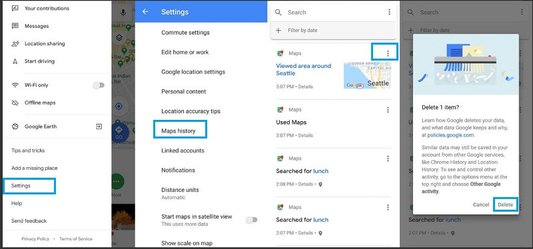Click the Google Earth external-open icon

[99, 126]
